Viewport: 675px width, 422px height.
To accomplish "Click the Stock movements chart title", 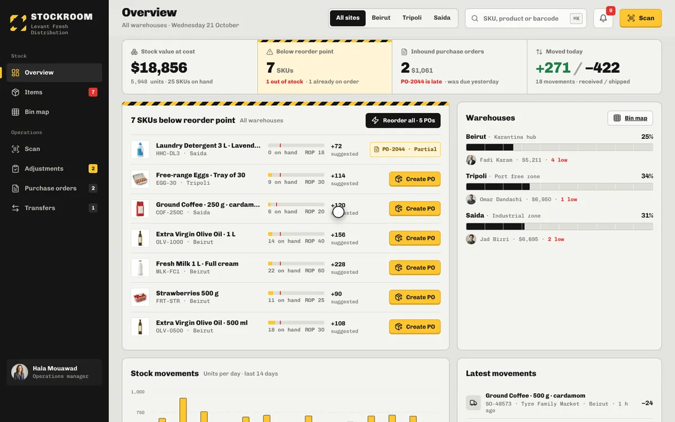I will 165,374.
